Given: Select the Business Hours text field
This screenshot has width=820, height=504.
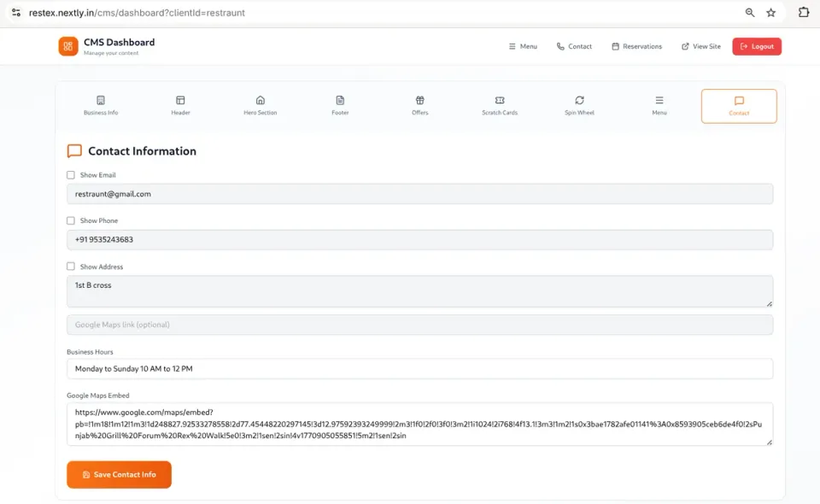Looking at the screenshot, I should 419,368.
